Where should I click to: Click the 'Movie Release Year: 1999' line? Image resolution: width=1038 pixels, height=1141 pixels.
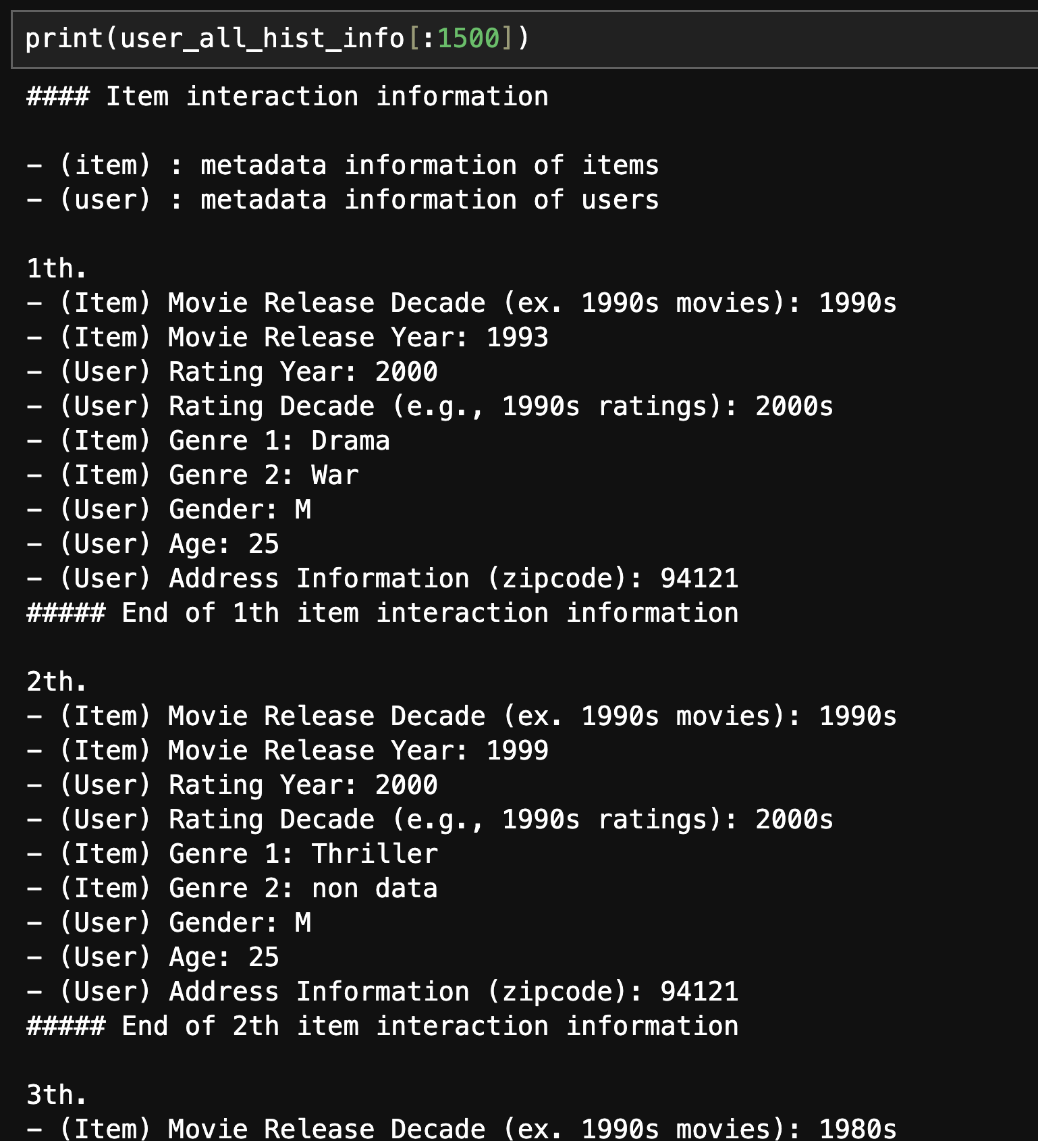(x=288, y=751)
